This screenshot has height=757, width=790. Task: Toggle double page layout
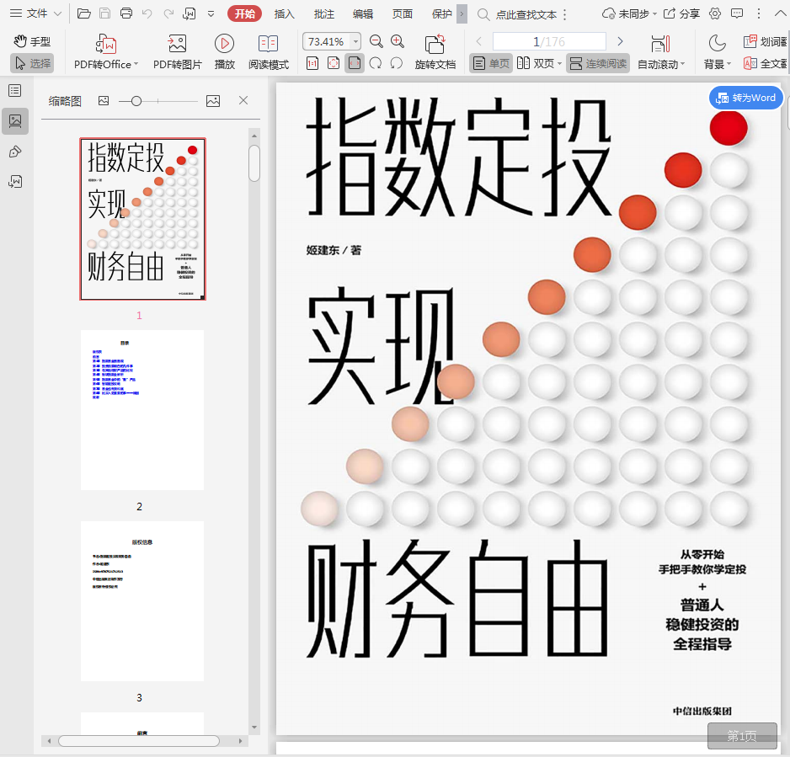click(536, 63)
